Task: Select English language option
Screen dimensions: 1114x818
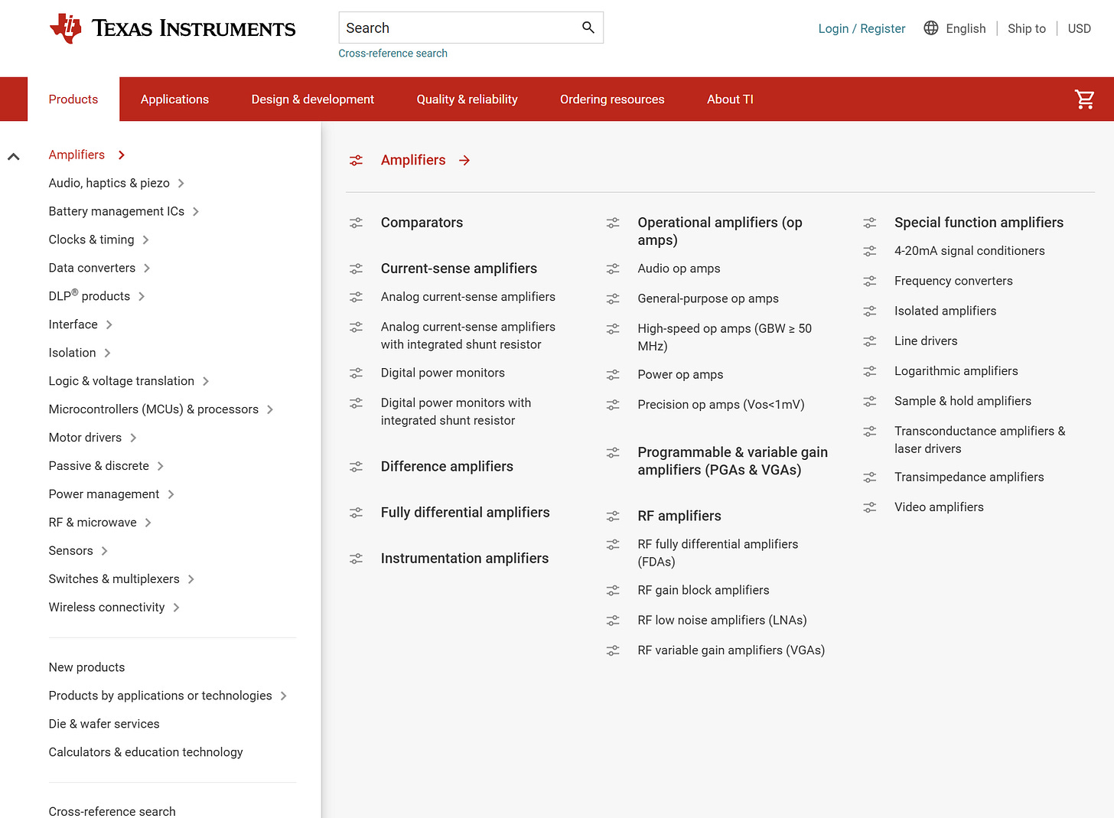Action: (966, 28)
